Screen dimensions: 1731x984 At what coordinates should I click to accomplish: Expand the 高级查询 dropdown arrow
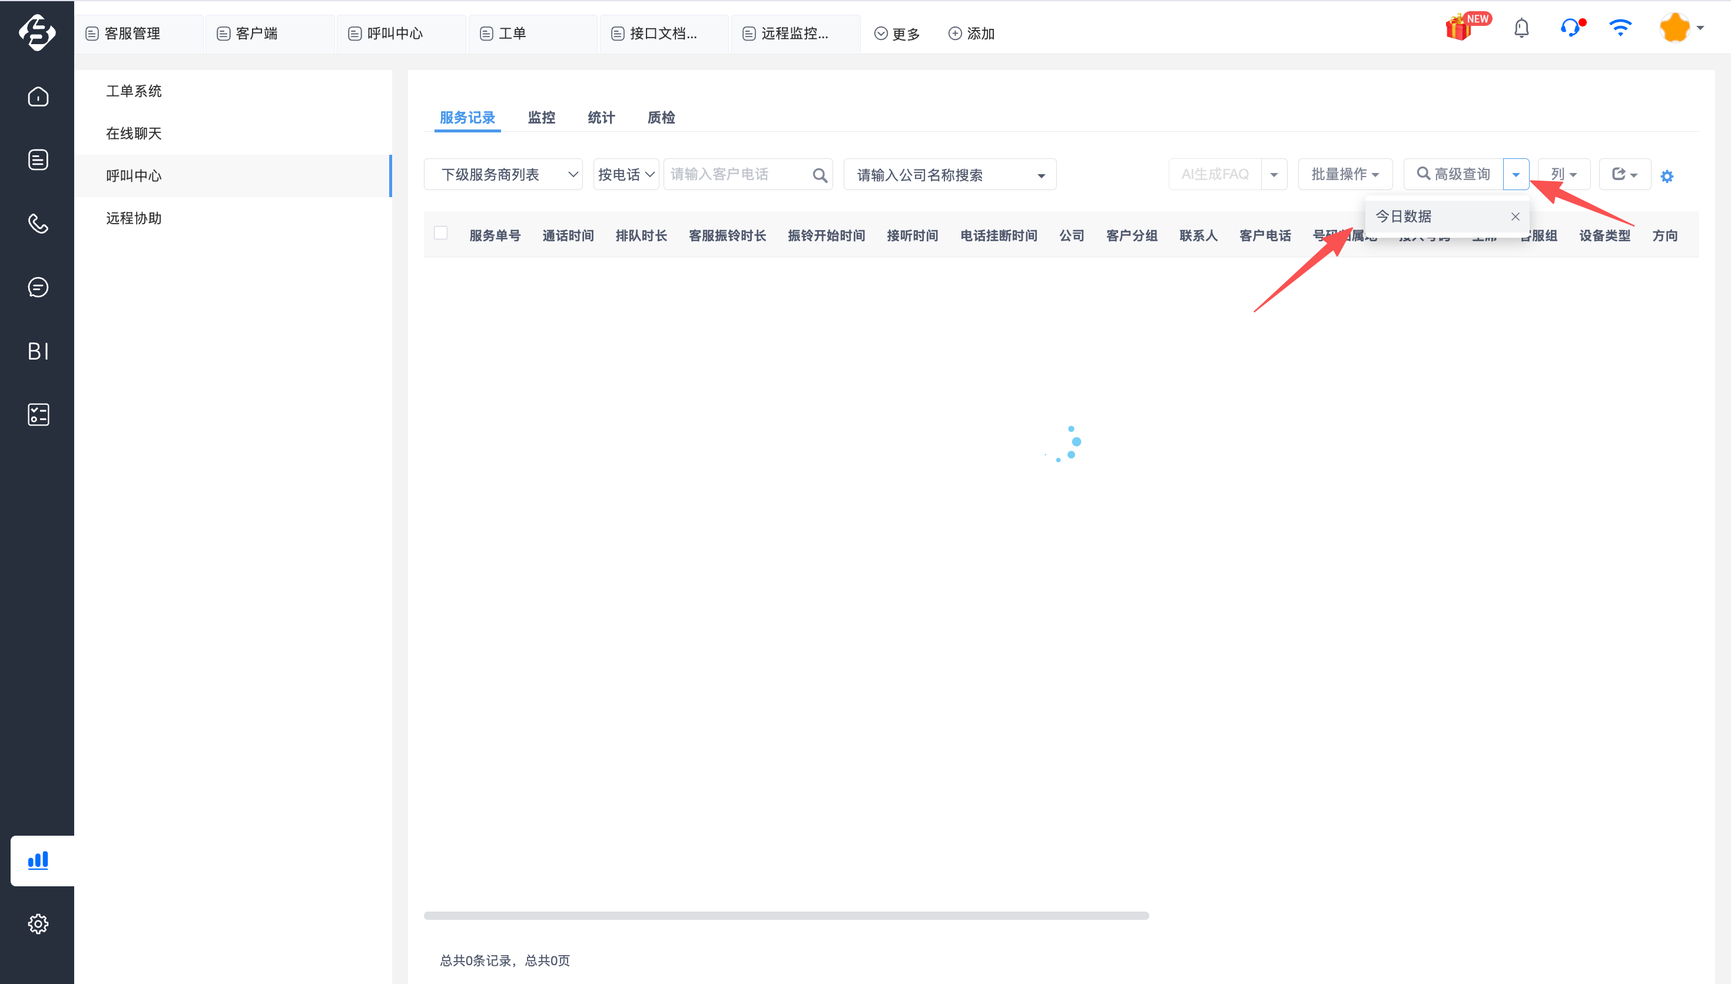(x=1516, y=174)
